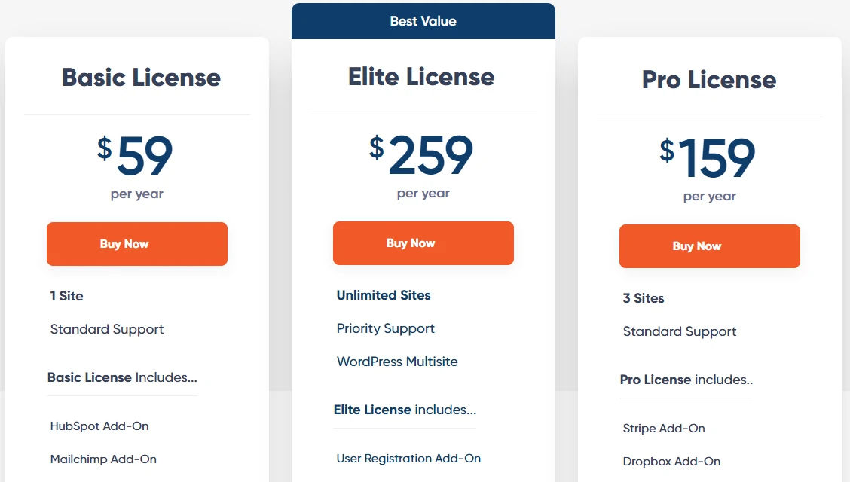Click Buy Now for the Elite License

(x=423, y=243)
